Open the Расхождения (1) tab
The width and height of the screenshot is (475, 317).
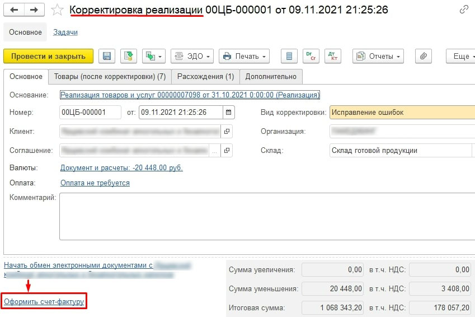pos(206,76)
